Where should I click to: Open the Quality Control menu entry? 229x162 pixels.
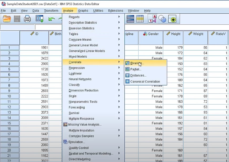coord(94,148)
